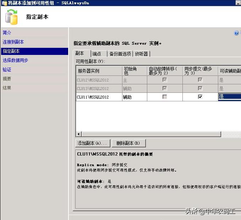Select the 指定副本 step in sidebar

coord(34,51)
